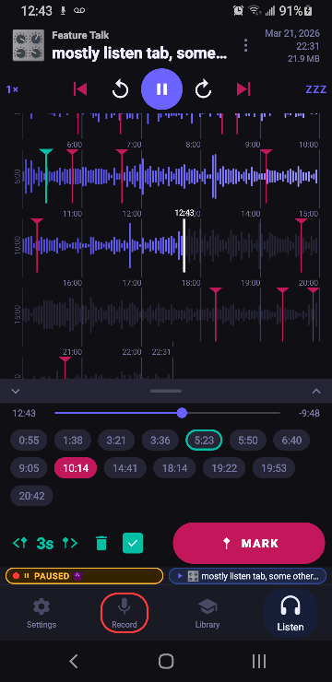Collapse the panel with the down chevron
Viewport: 332px width, 682px height.
coord(16,391)
